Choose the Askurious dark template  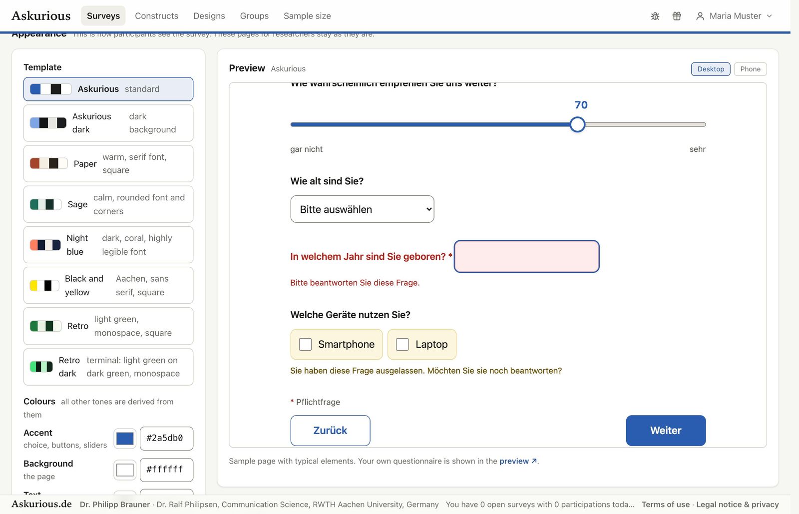tap(108, 123)
